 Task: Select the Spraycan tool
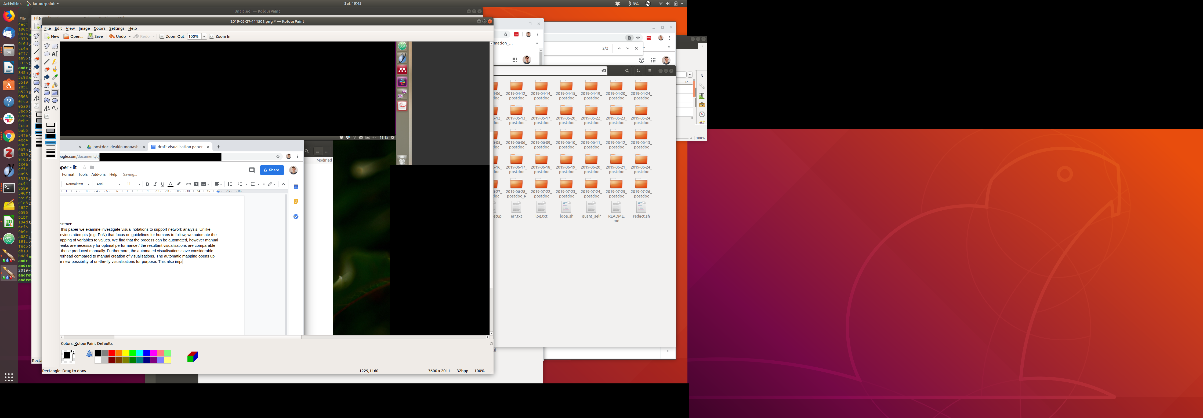[x=55, y=85]
